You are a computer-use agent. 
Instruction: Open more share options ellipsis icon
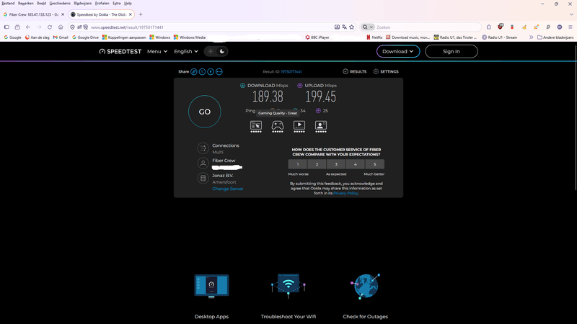point(219,71)
